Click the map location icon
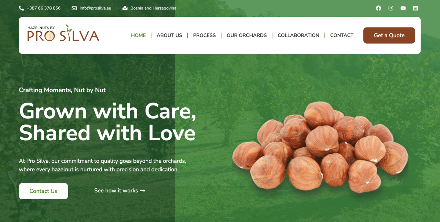 125,8
